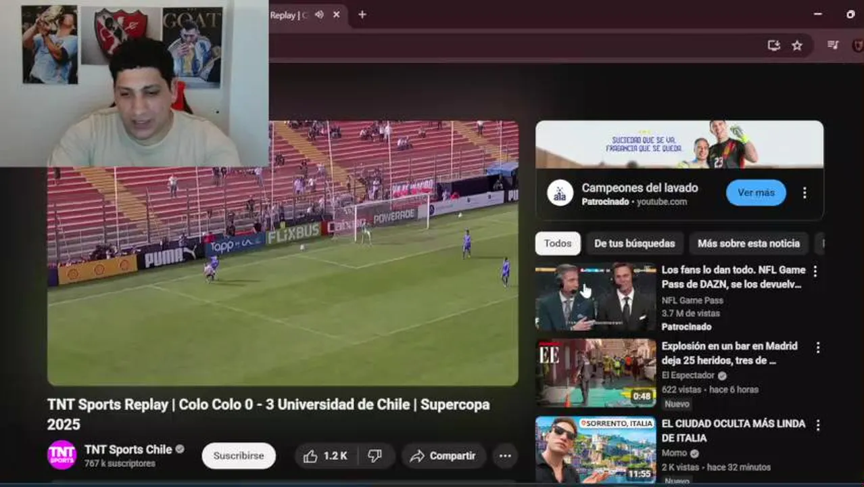Click Ver más on Campeones del lavado ad
Screen dimensions: 864x487
[756, 193]
